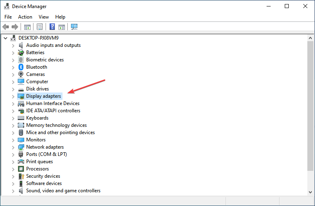Expand the Display adapters node

(13, 97)
